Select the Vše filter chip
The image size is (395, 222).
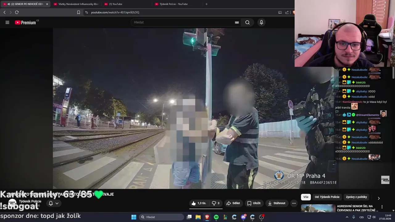pos(306,197)
